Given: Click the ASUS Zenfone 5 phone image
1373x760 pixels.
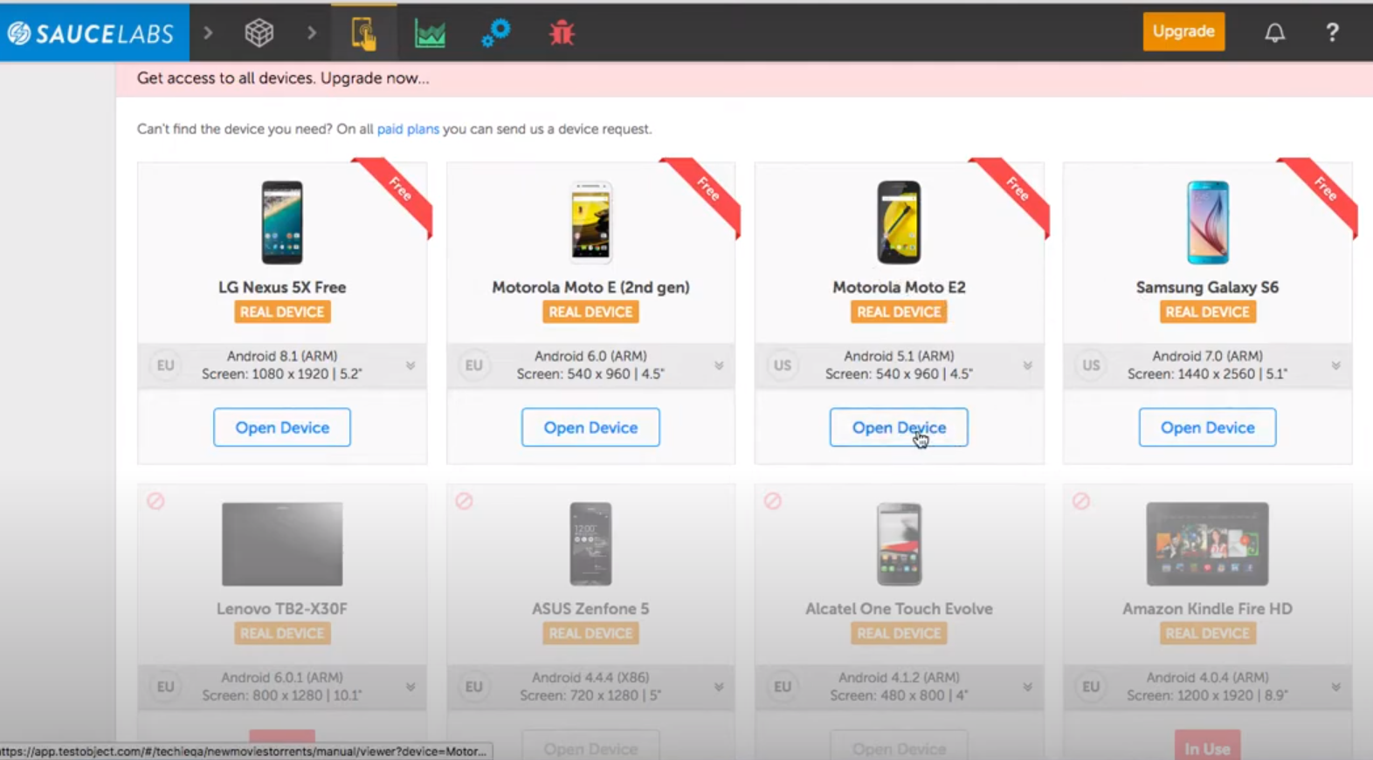Looking at the screenshot, I should point(590,544).
